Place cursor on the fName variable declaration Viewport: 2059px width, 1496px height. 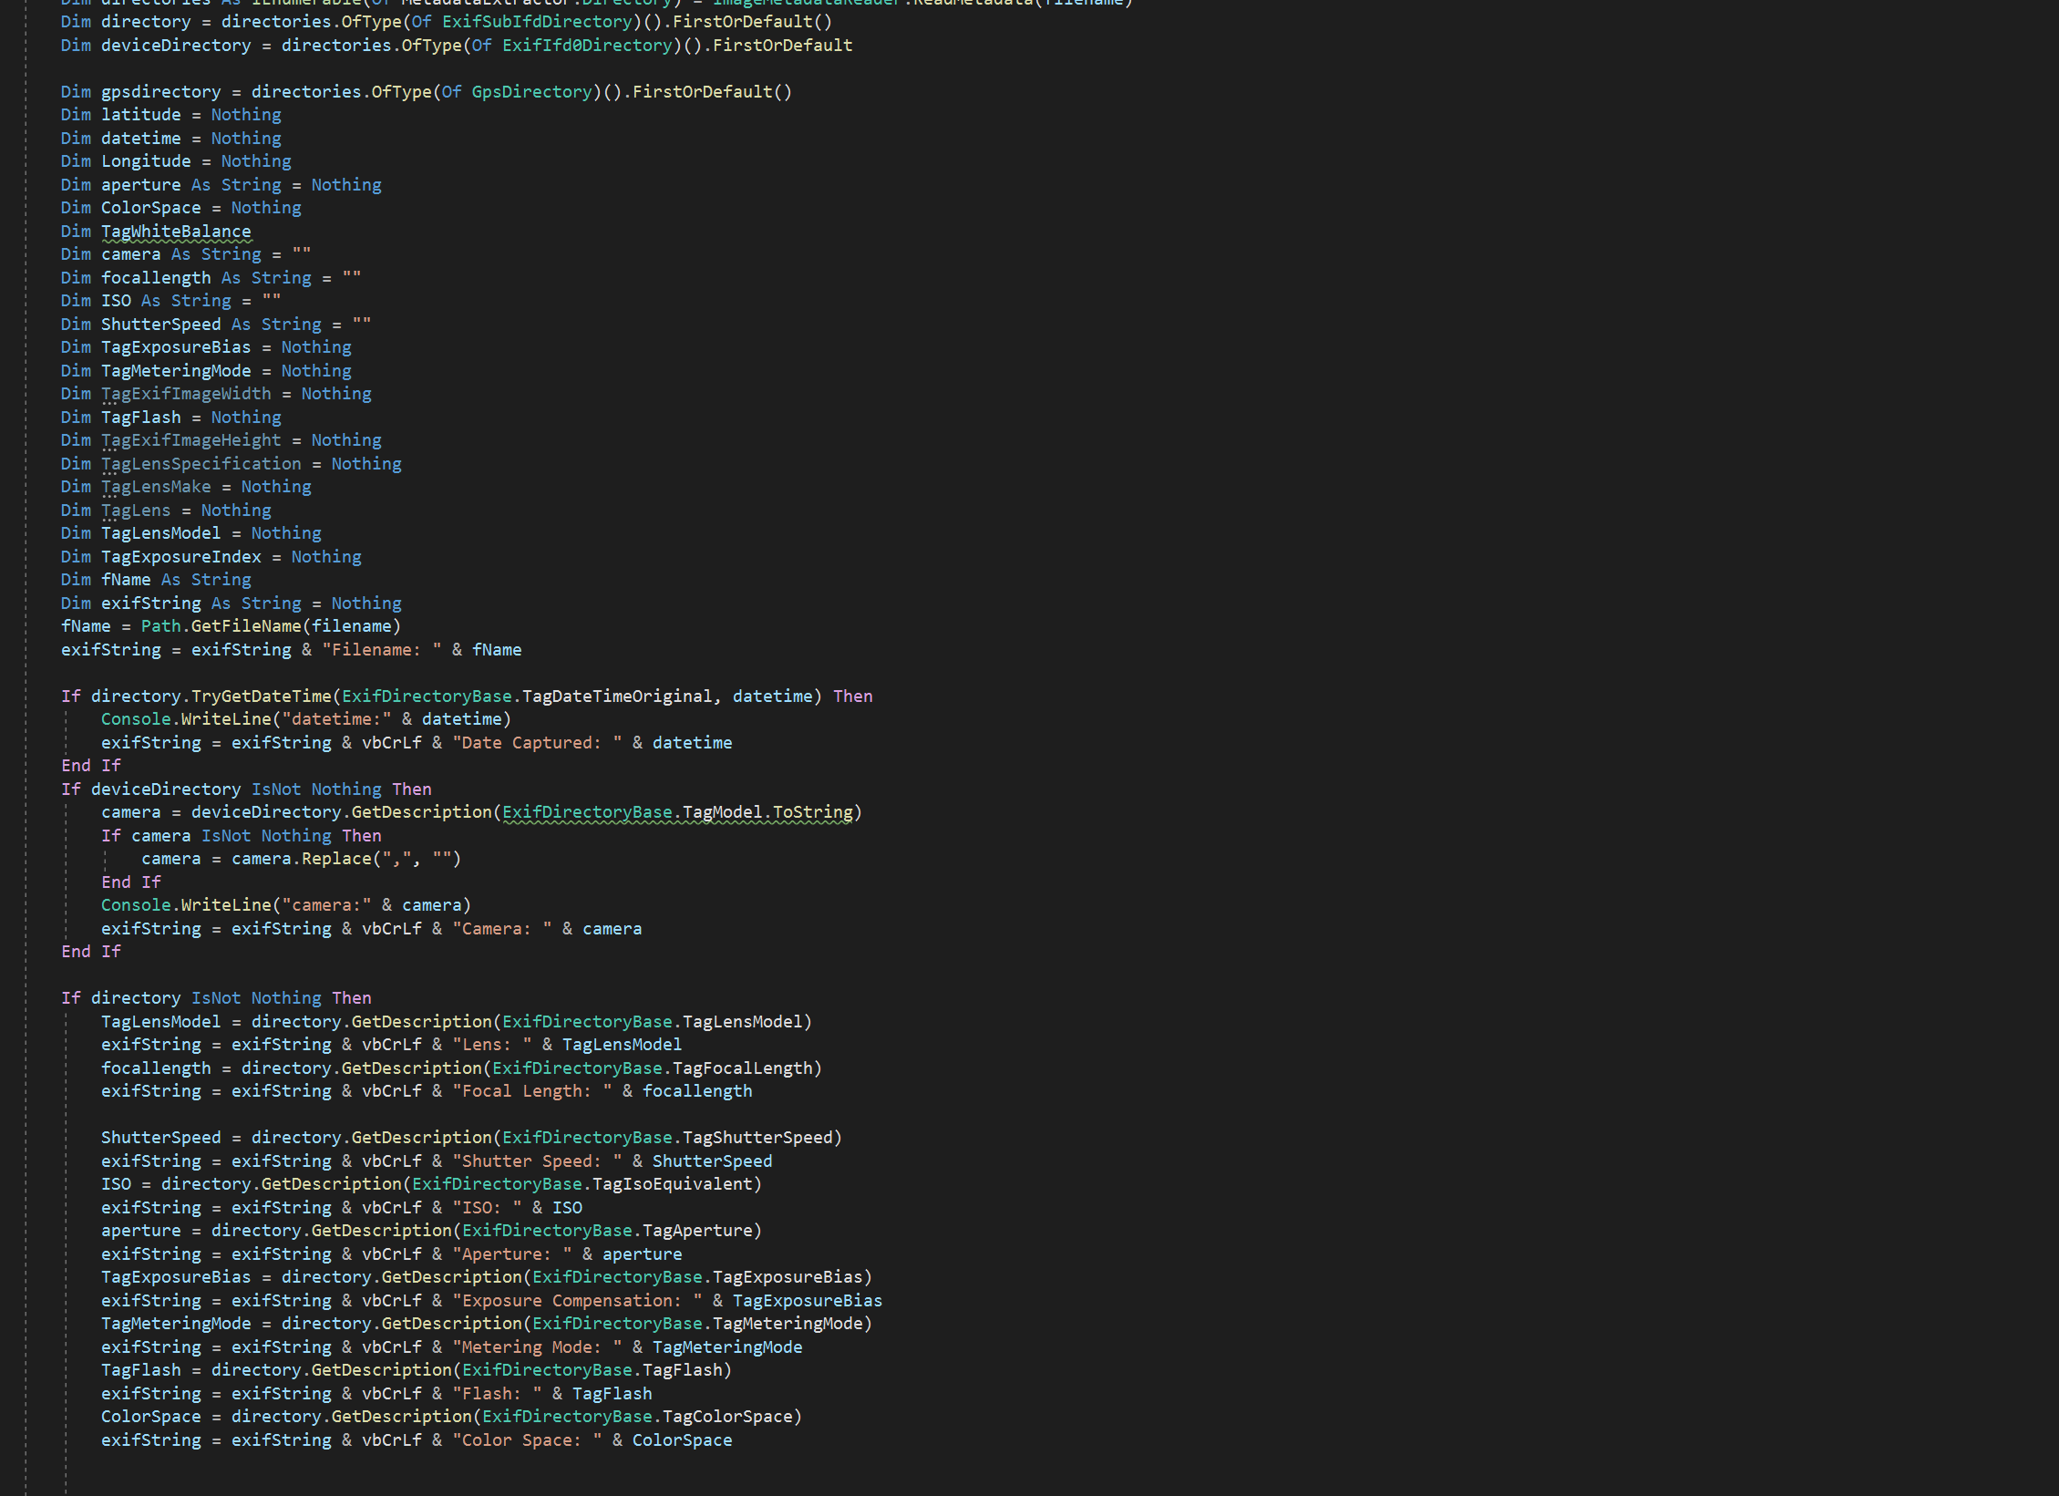(x=126, y=579)
